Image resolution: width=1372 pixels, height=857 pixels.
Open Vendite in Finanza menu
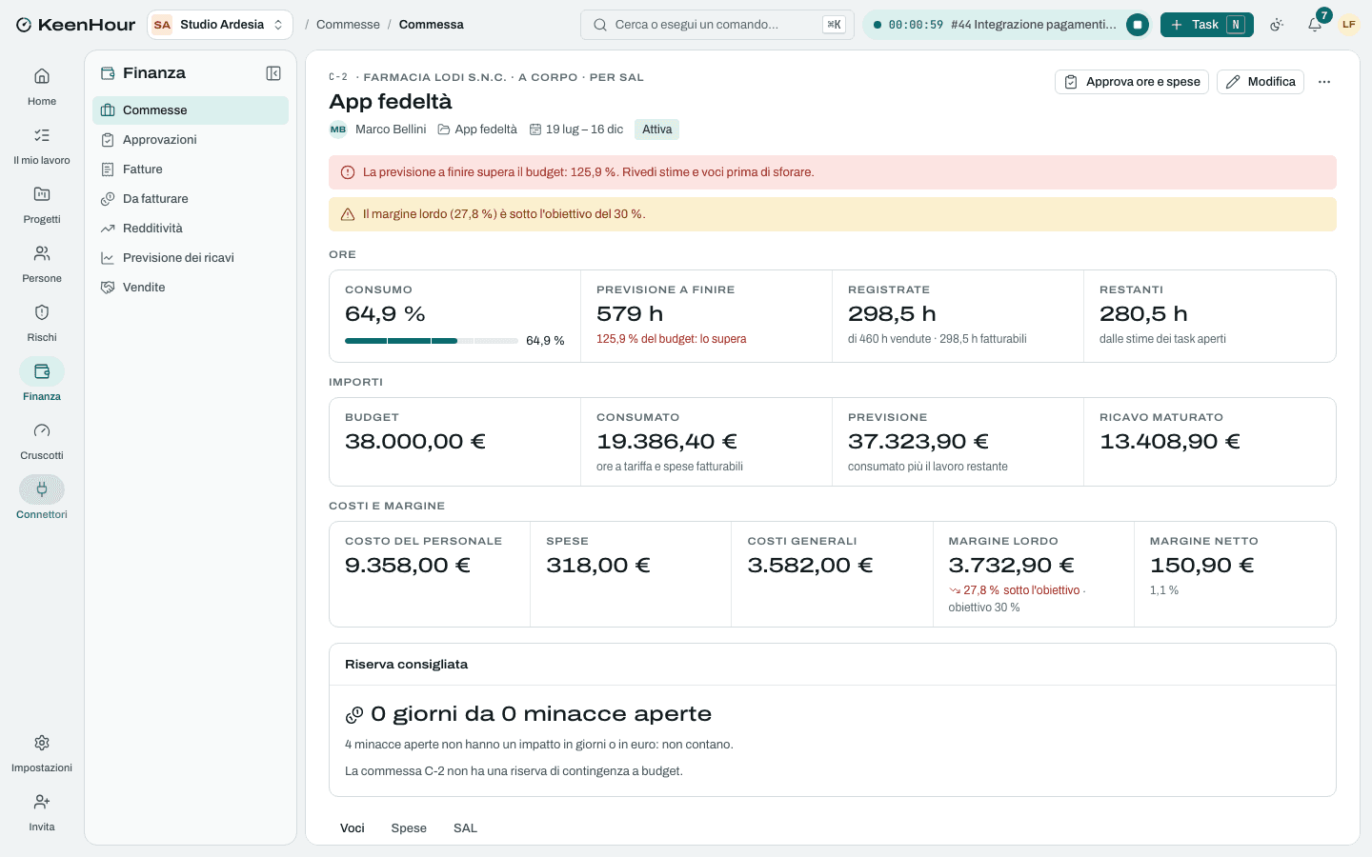tap(191, 288)
